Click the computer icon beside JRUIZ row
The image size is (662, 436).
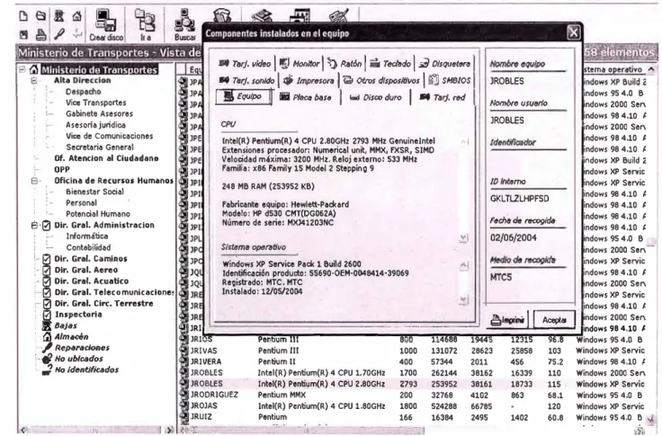click(183, 416)
